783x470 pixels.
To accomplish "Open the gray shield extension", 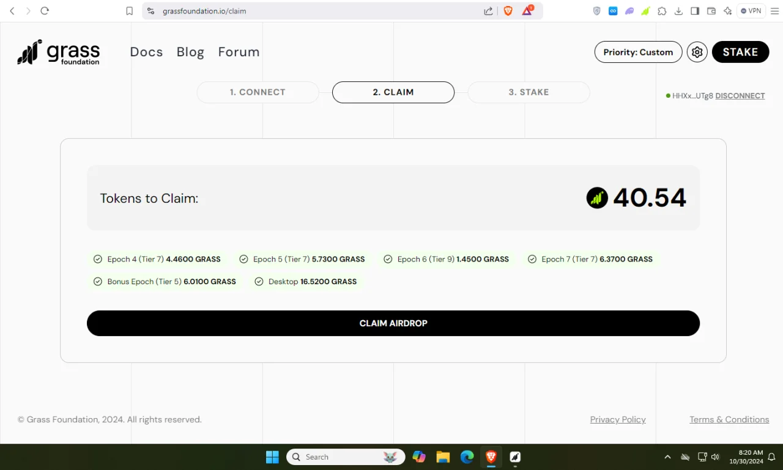I will point(597,11).
